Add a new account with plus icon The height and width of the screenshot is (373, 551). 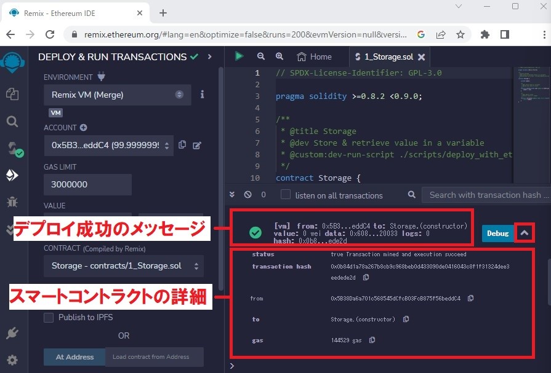point(83,128)
